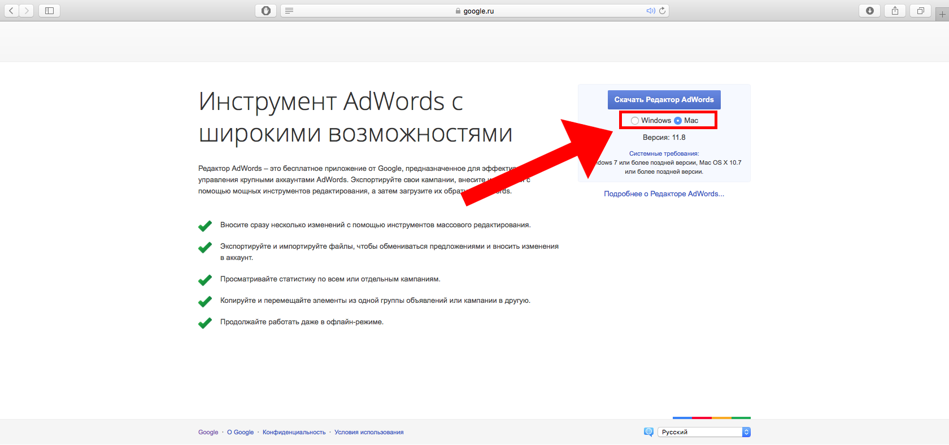The width and height of the screenshot is (949, 445).
Task: Select the Mac radio button
Action: [x=678, y=121]
